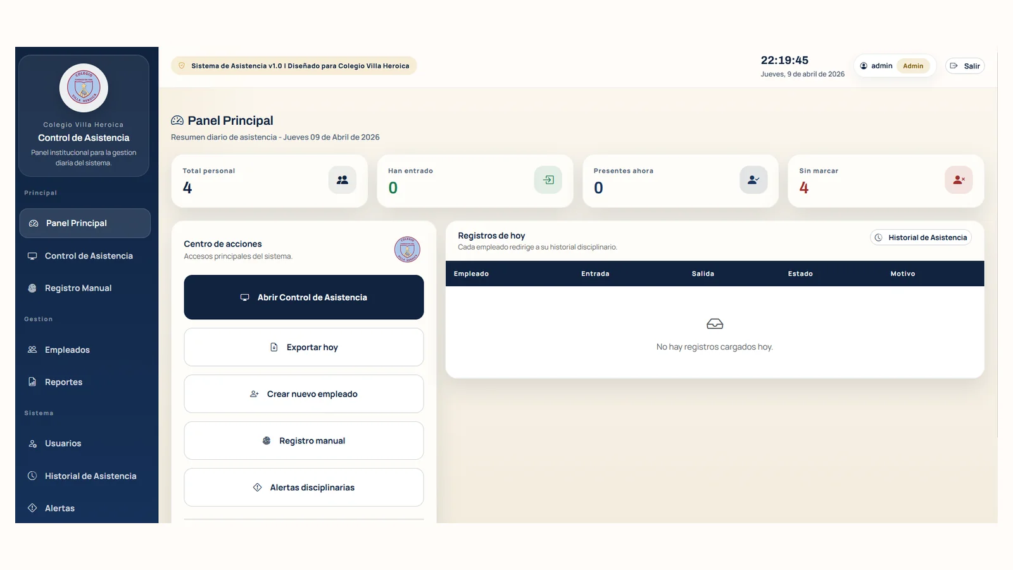
Task: Open Alertas disciplinarias action
Action: pyautogui.click(x=304, y=488)
